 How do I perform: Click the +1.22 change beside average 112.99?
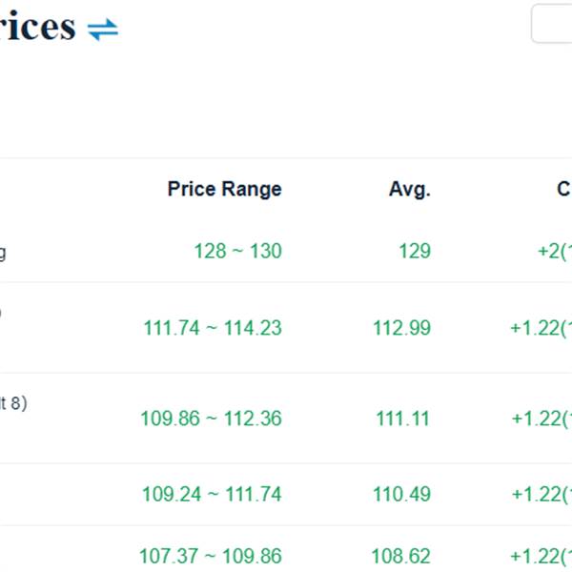click(541, 327)
